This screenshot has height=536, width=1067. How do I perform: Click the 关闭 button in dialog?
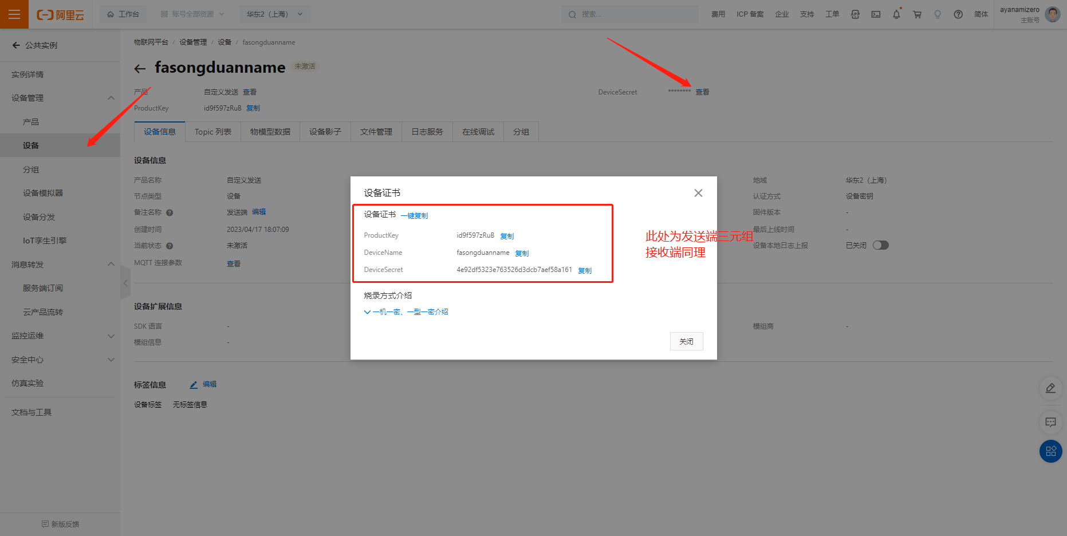point(686,341)
